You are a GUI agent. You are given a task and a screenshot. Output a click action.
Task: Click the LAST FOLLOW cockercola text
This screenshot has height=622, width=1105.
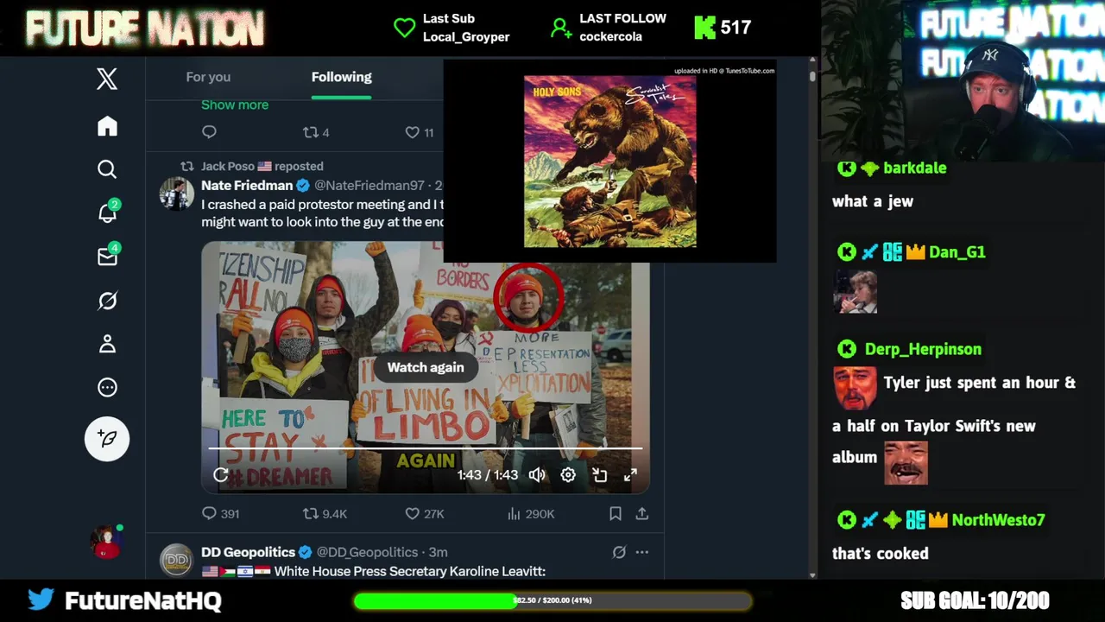622,28
